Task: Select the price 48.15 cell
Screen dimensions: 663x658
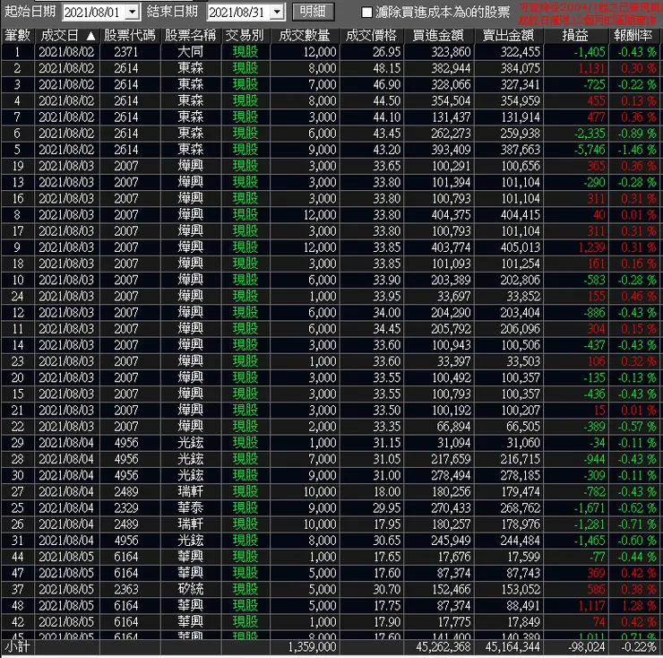Action: [x=372, y=68]
